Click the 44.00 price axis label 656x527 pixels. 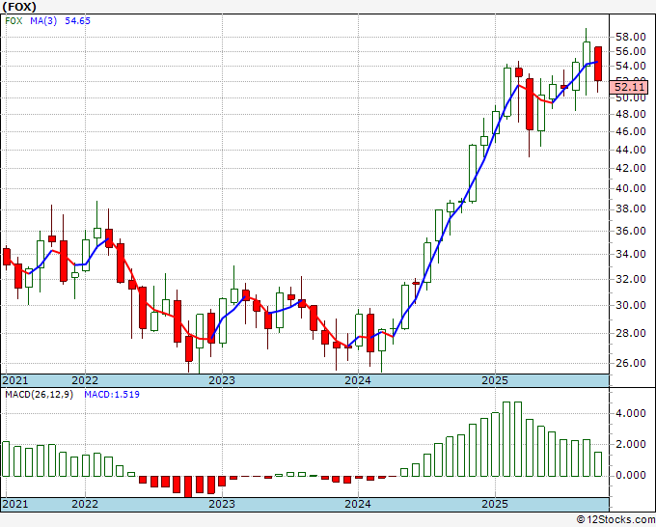(631, 150)
